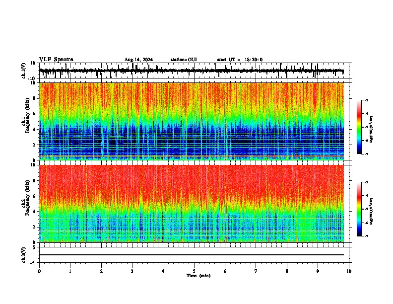Click the 4 kHz tick of ch.2 spectrogram
393x304 pixels.
[x=34, y=212]
